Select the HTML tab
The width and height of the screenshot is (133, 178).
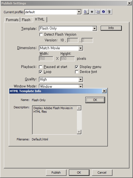40,19
